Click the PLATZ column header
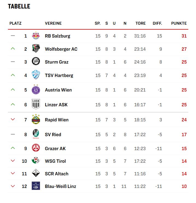The height and width of the screenshot is (203, 196). (15, 23)
